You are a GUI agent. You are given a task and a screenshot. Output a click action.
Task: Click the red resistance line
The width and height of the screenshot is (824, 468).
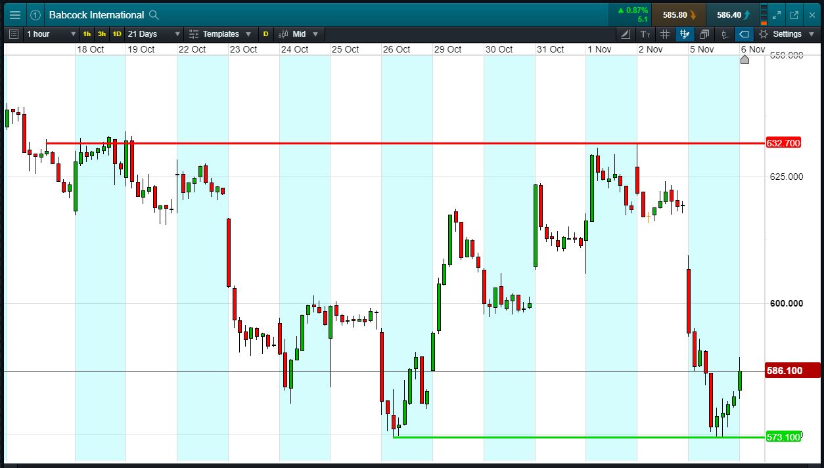tap(405, 143)
